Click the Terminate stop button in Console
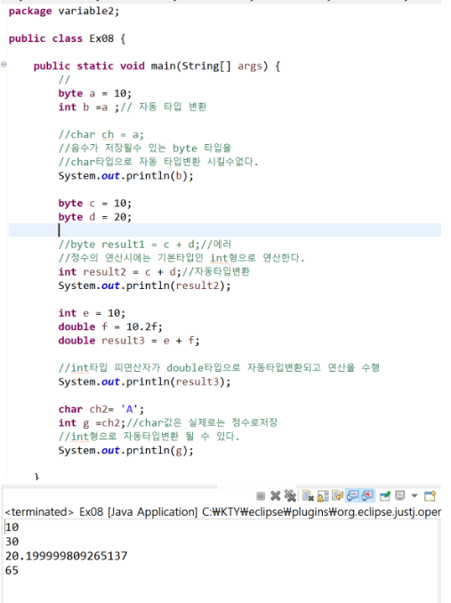 tap(261, 496)
